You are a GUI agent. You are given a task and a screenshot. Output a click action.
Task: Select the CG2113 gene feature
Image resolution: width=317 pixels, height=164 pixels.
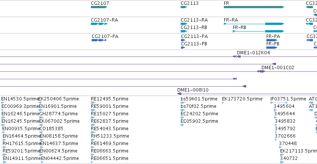(x=184, y=7)
